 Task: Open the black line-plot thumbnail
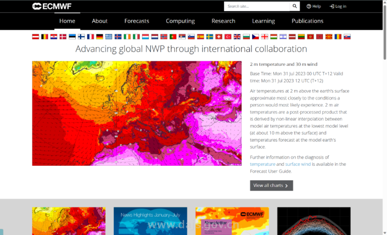313,221
